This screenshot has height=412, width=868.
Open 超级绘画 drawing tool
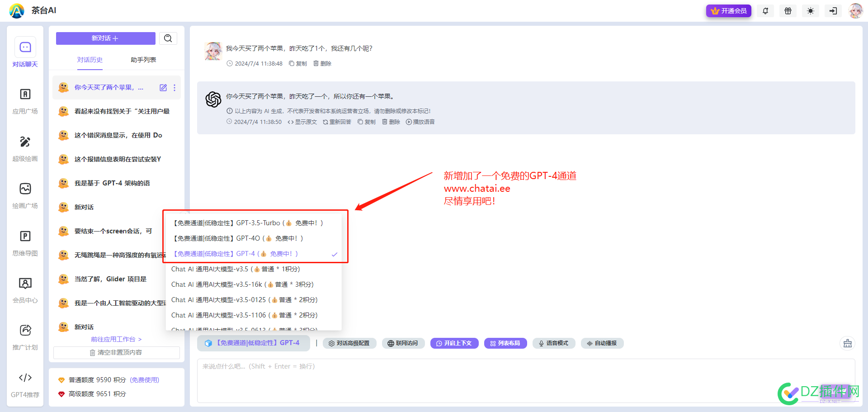[25, 148]
